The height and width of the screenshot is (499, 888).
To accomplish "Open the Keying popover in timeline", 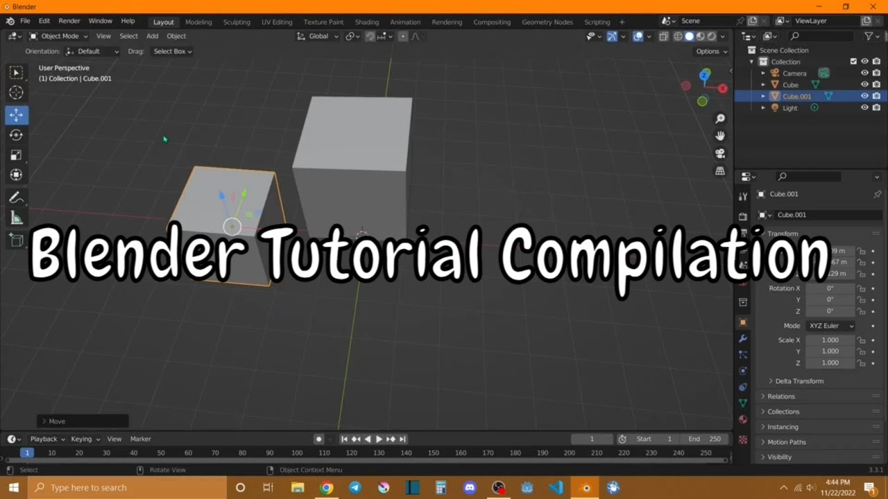I will (85, 439).
